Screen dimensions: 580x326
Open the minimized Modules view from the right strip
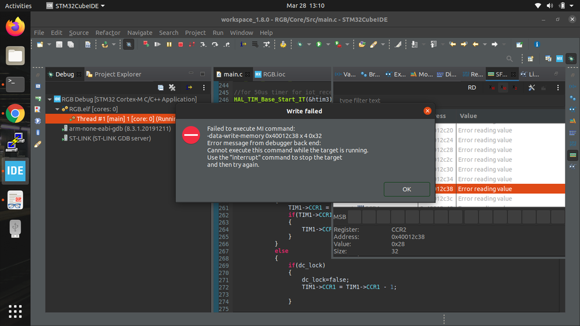572,121
